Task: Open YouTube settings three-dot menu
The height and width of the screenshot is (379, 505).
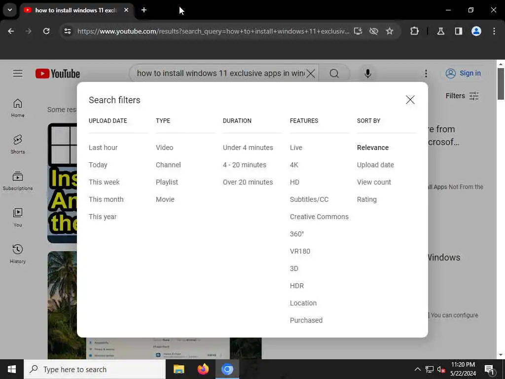Action: coord(426,74)
